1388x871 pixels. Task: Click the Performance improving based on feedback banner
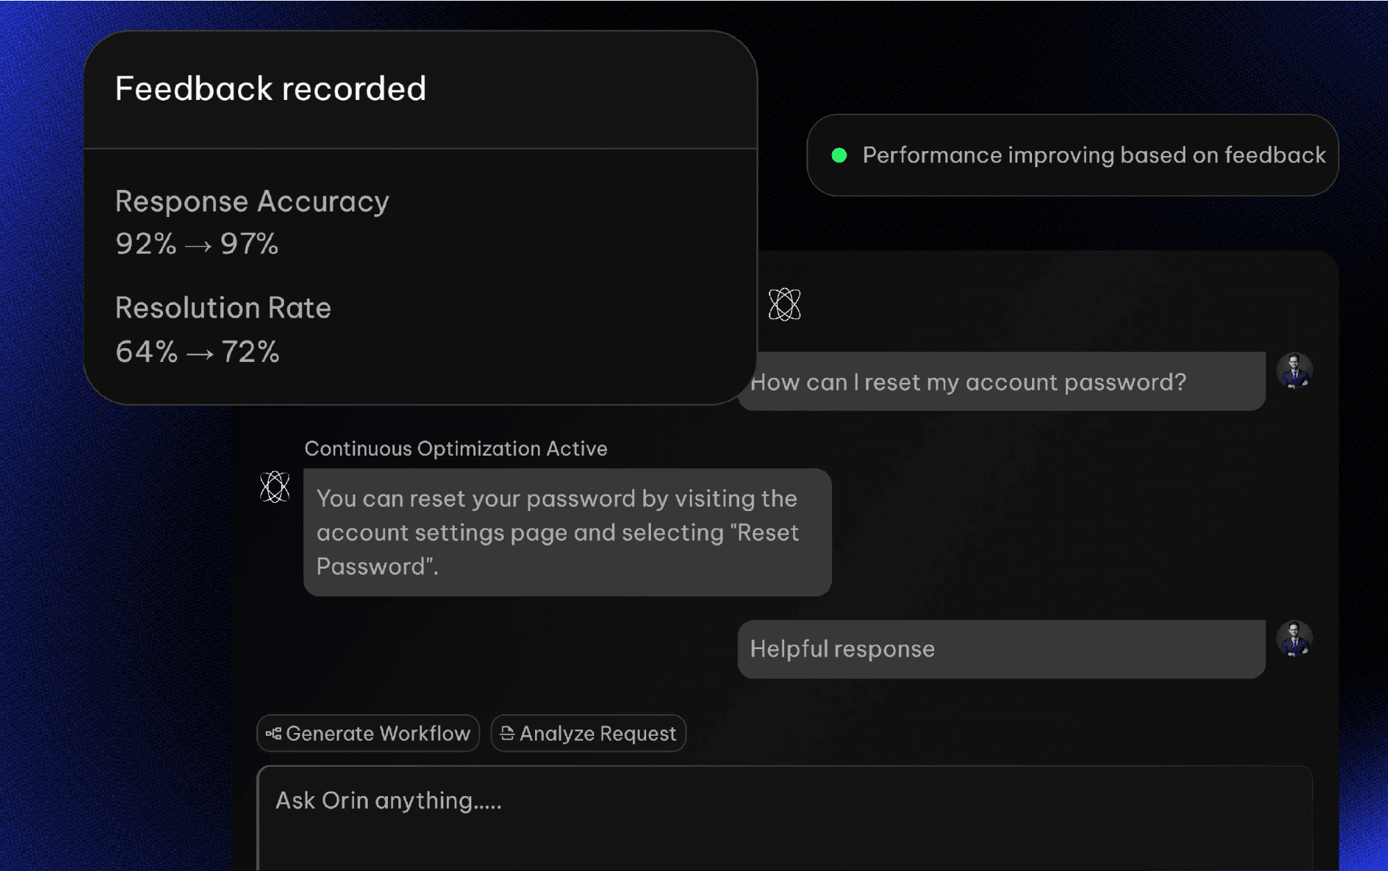[x=1072, y=155]
